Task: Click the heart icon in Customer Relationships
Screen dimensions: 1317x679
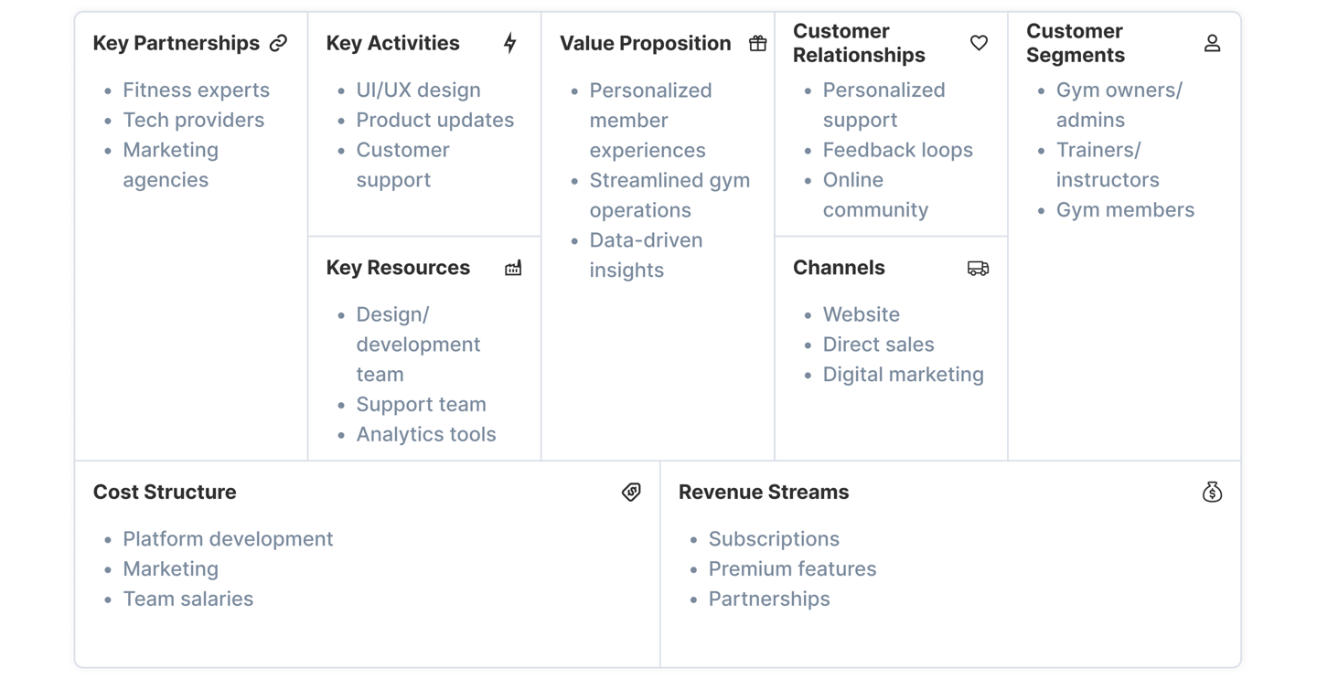Action: (x=979, y=43)
